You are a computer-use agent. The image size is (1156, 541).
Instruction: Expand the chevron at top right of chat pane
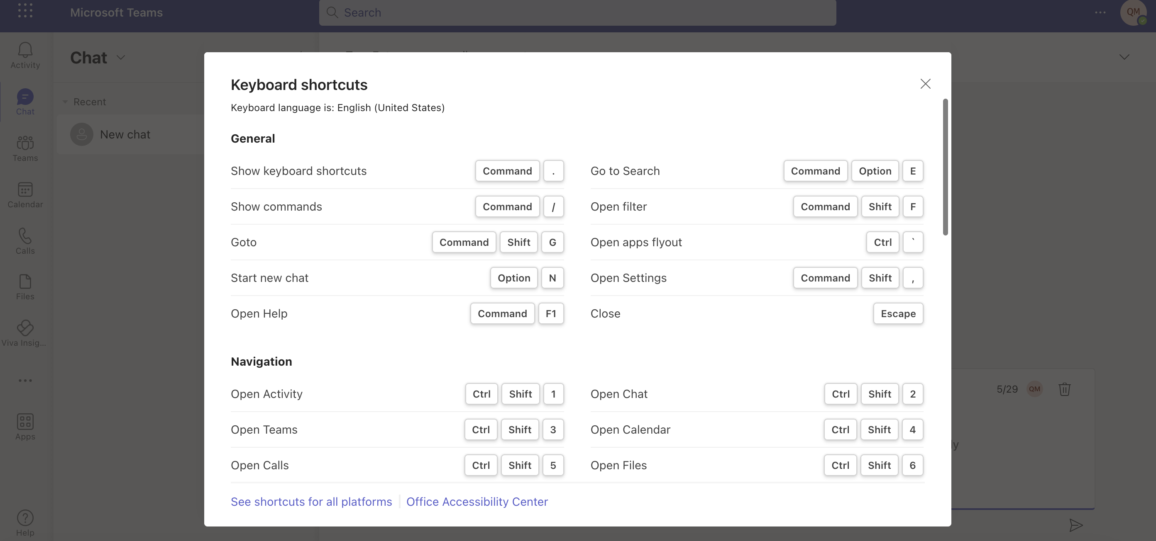click(x=1124, y=57)
